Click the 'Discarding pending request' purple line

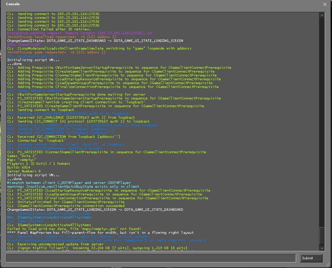[x=80, y=33]
